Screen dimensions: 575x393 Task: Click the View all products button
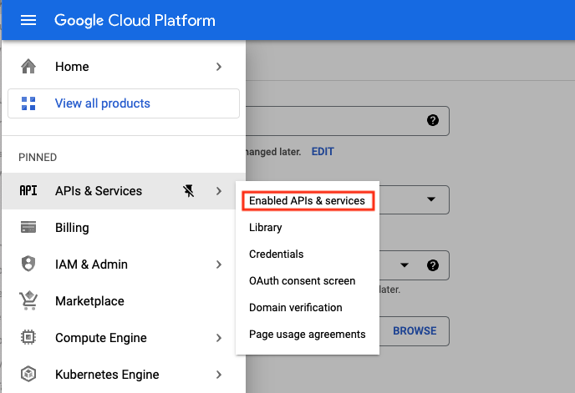[x=124, y=103]
